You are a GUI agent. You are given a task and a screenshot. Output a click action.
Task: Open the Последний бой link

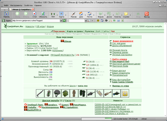121,62
